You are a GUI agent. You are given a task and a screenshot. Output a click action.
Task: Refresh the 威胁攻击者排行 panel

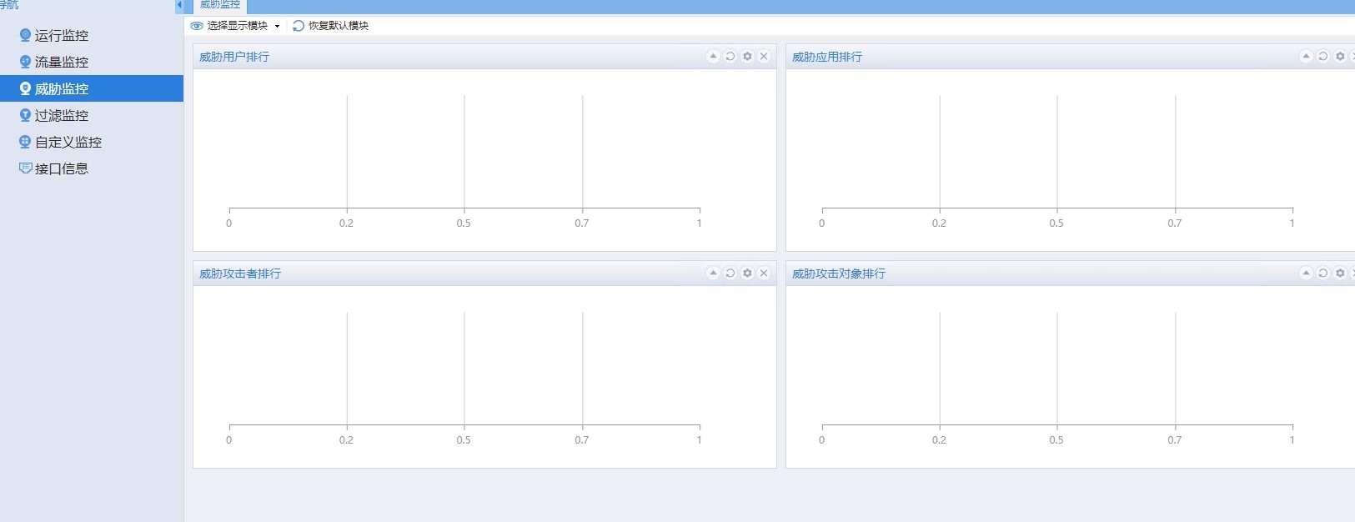730,273
